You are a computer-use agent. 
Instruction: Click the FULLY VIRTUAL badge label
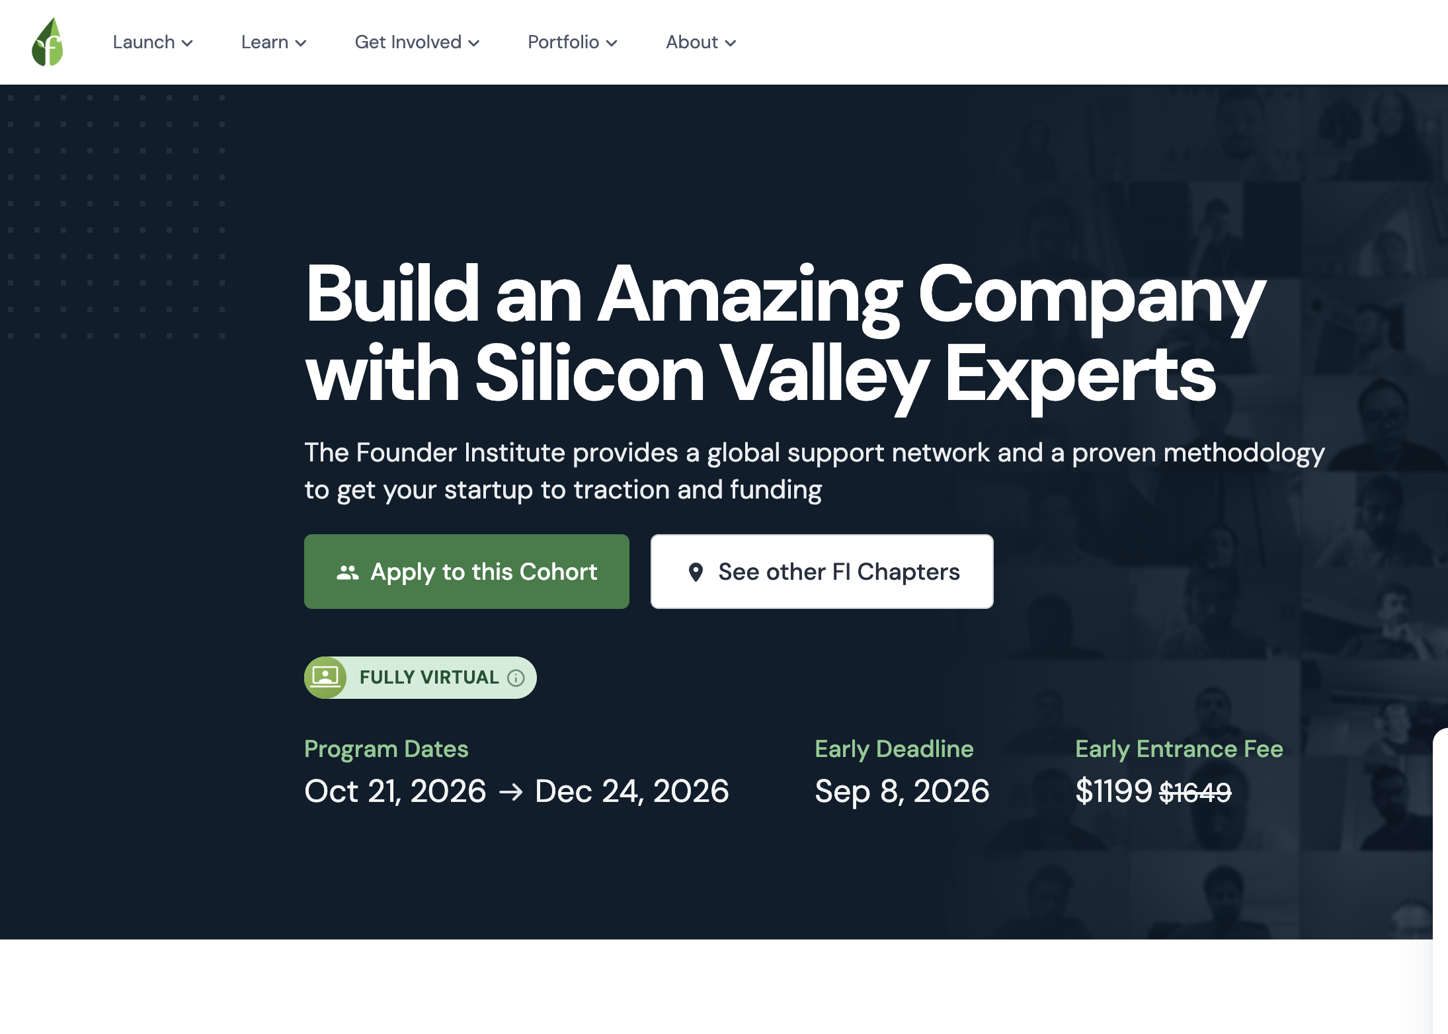click(429, 678)
